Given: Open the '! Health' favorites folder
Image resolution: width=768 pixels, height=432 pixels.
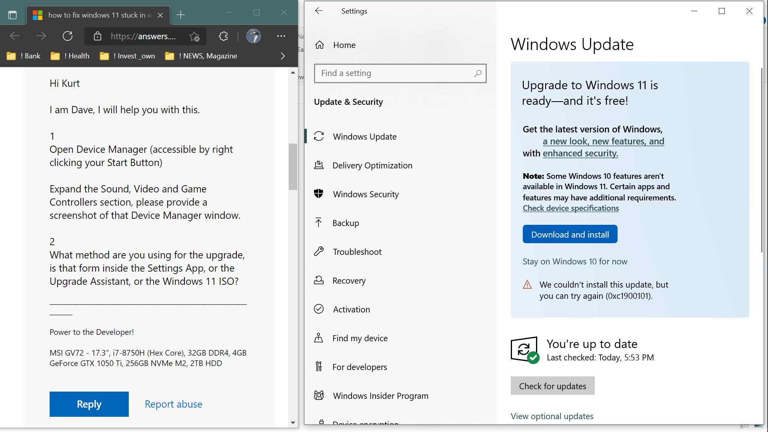Looking at the screenshot, I should click(x=70, y=56).
